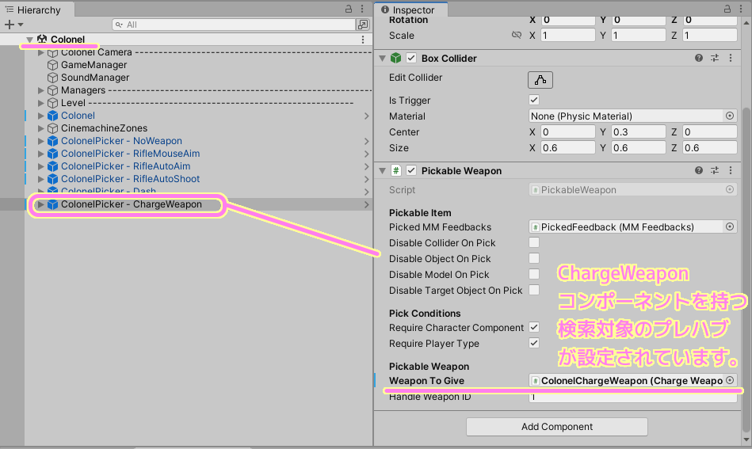Open the add-object dropdown arrow in Hierarchy
The width and height of the screenshot is (752, 449).
point(21,25)
